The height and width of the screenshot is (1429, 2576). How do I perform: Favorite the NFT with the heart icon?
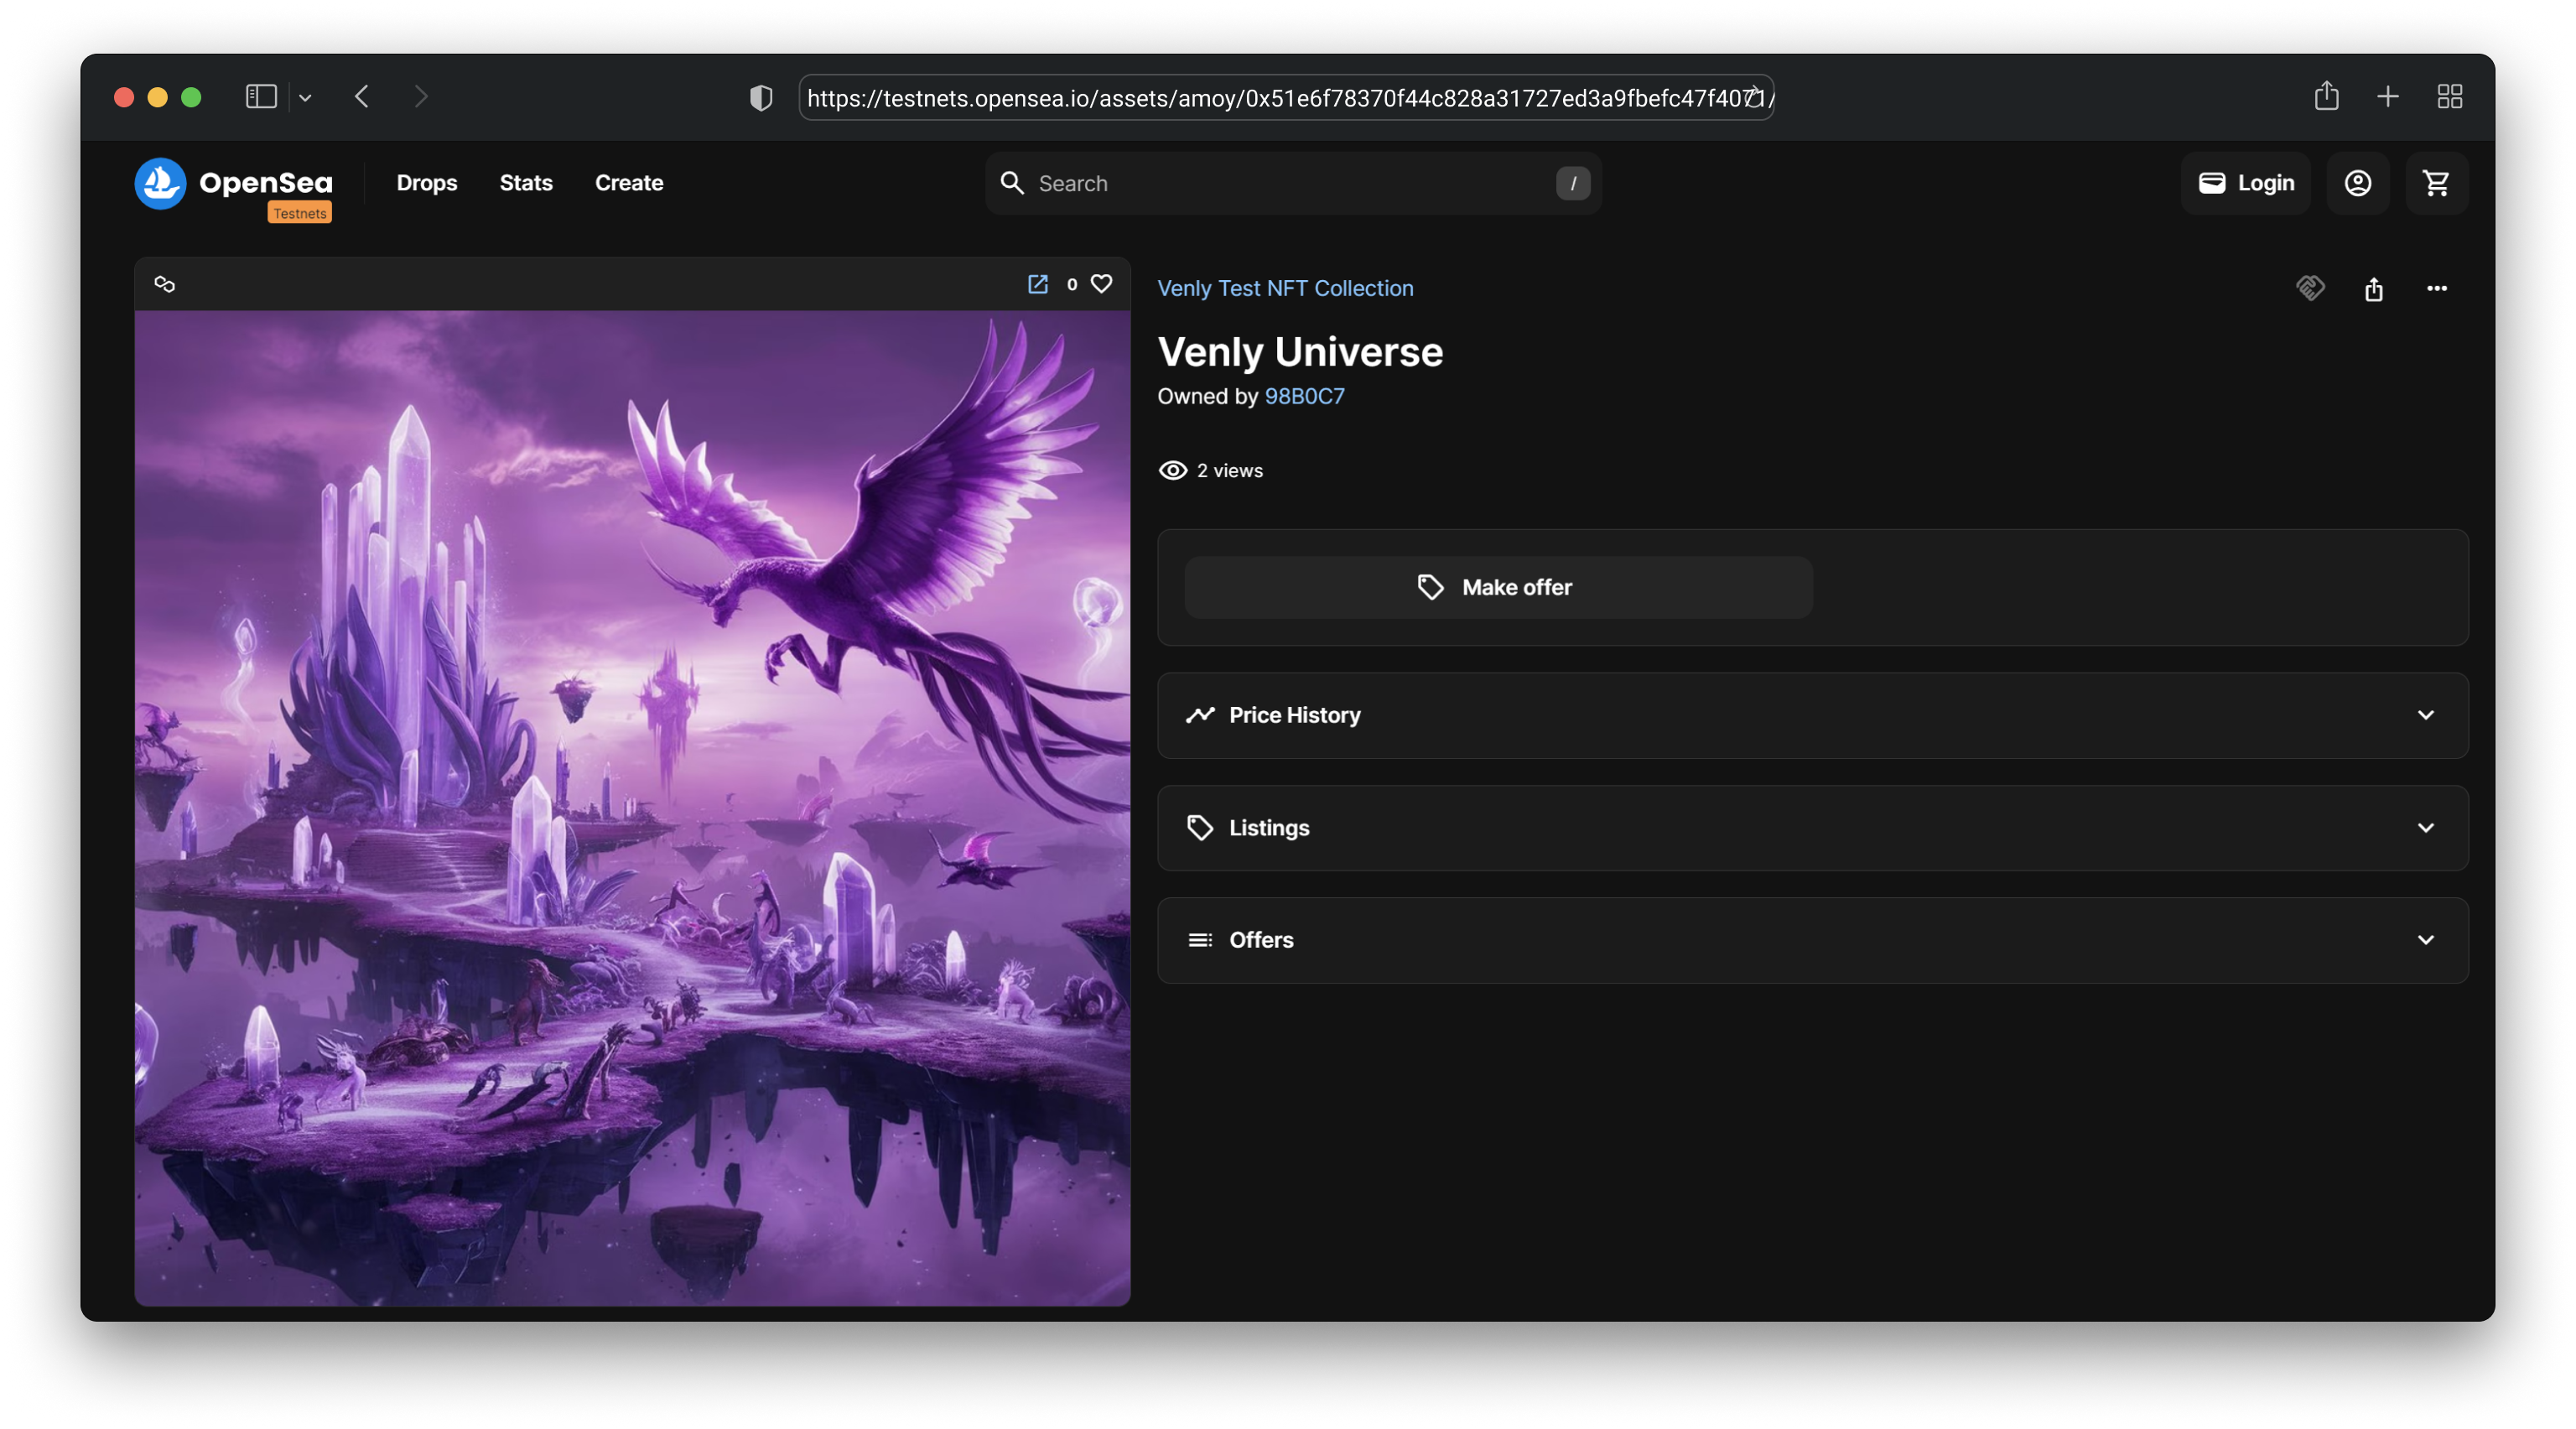point(1101,284)
